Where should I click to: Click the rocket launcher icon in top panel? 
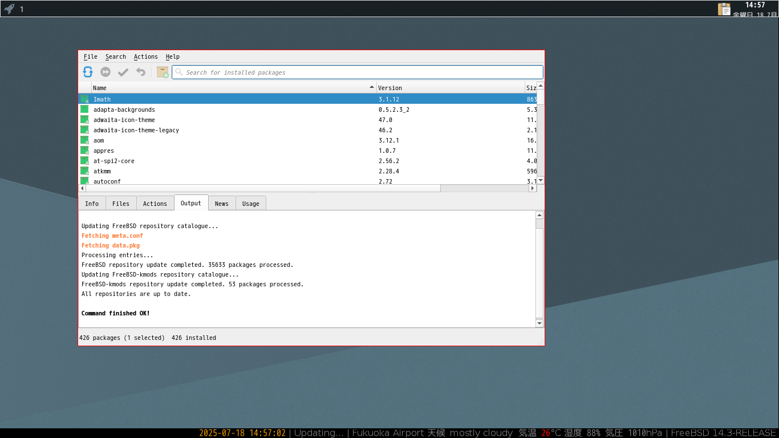pos(9,9)
